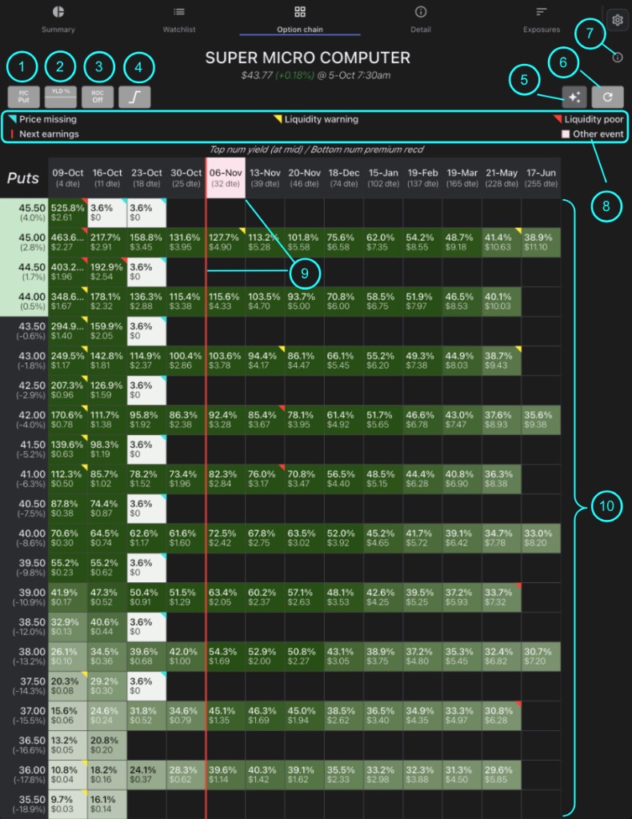Select the 16-Oct expiry column header

[x=107, y=178]
